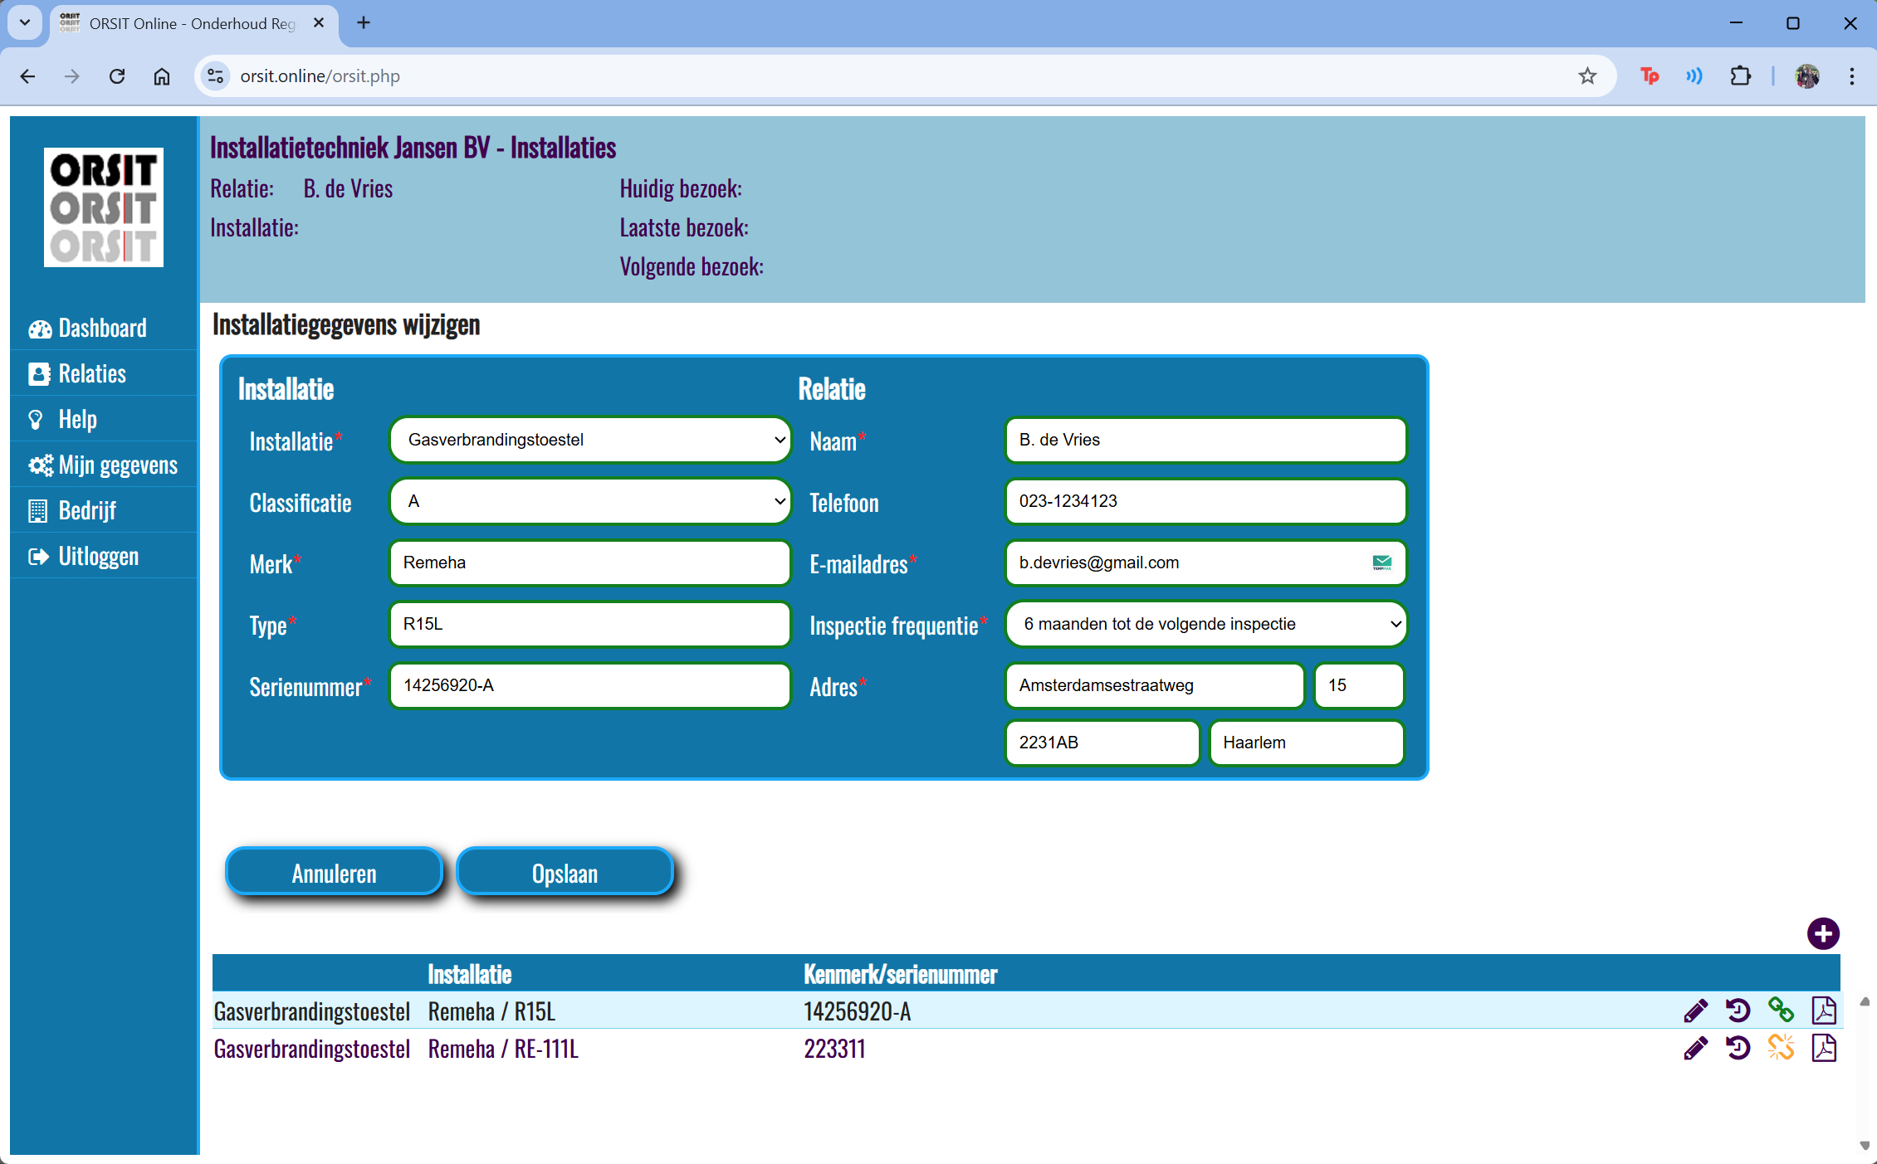Click the Opslaan button
The image size is (1877, 1164).
(x=565, y=873)
